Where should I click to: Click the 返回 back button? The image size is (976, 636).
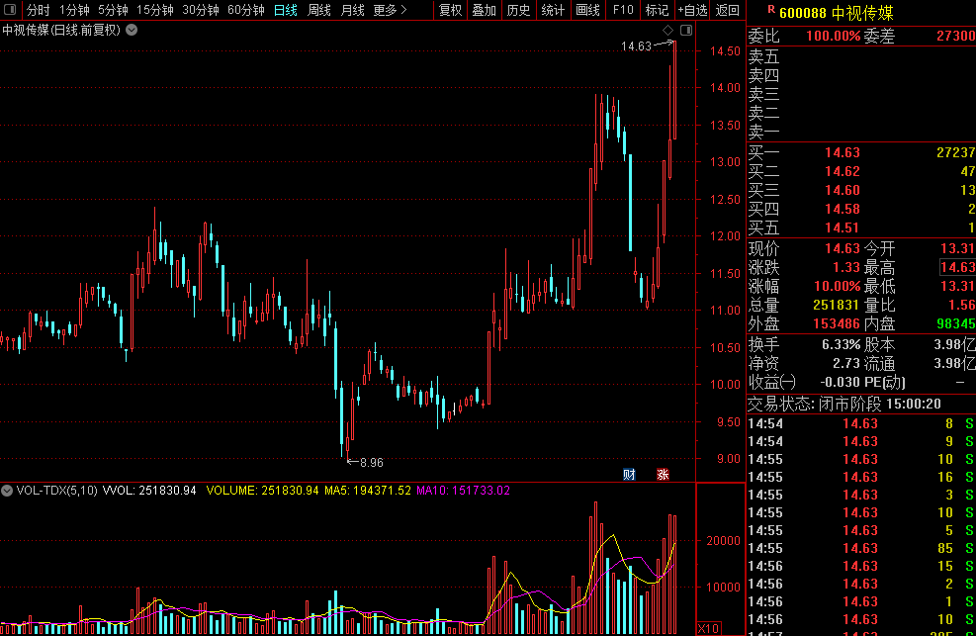pyautogui.click(x=727, y=10)
